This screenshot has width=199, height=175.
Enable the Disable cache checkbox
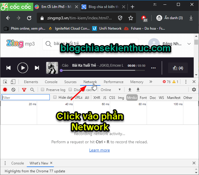click(x=70, y=90)
